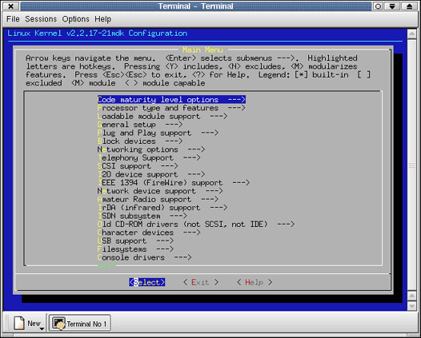Select IrDA (infrared) support entry

point(162,208)
